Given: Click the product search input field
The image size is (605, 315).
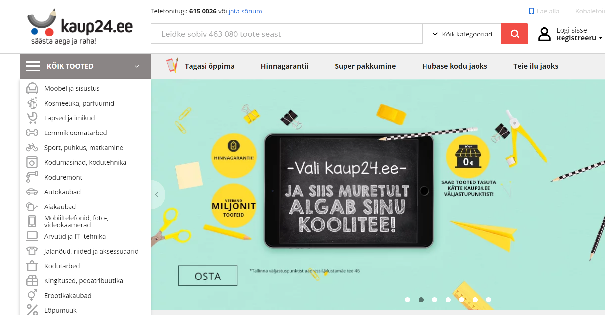Looking at the screenshot, I should click(287, 34).
